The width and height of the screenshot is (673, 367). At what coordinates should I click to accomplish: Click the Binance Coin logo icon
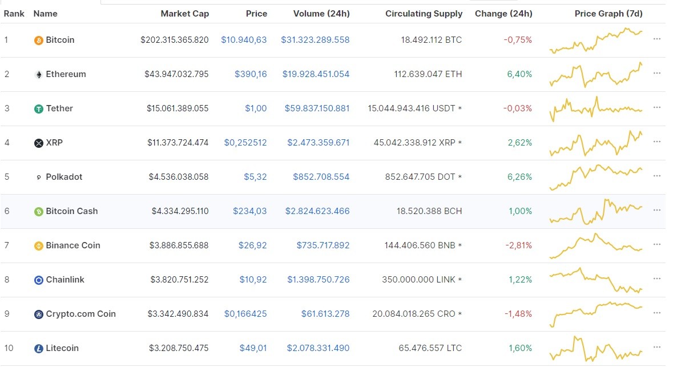click(38, 245)
